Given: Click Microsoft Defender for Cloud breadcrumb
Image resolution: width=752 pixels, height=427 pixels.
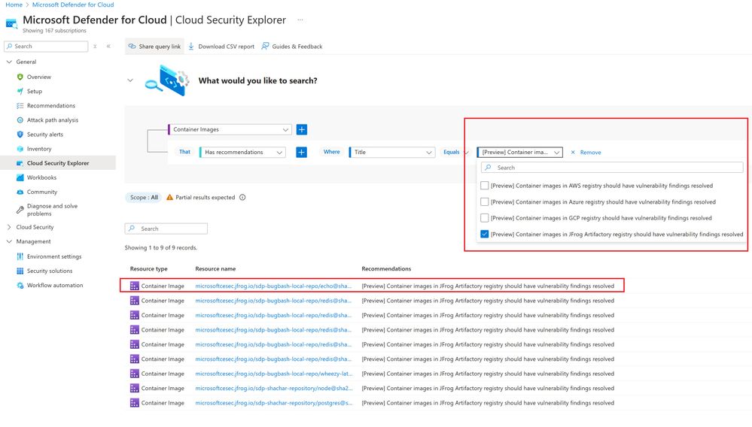Looking at the screenshot, I should (73, 5).
